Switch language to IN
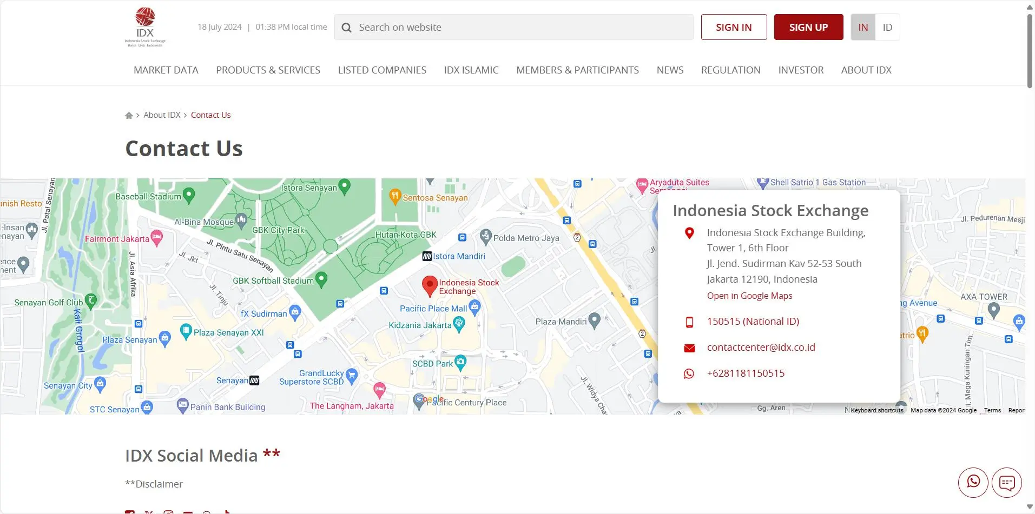 [x=863, y=27]
